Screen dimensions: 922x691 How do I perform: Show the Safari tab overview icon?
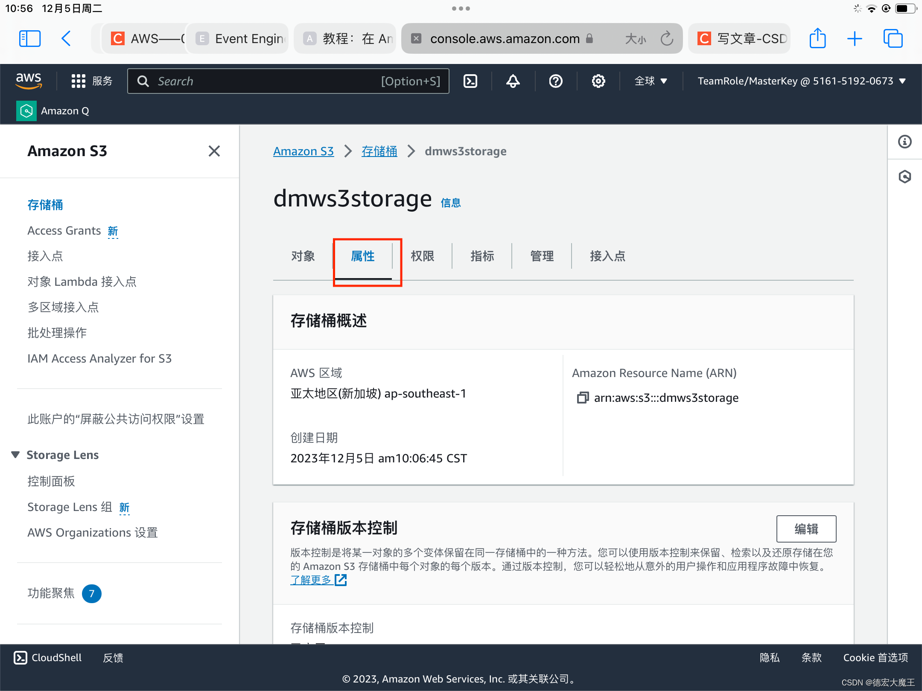tap(893, 38)
